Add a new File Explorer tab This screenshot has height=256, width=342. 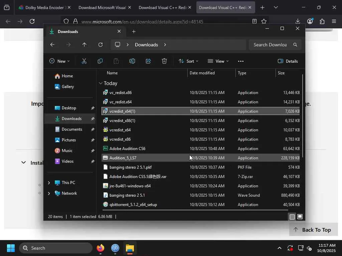(x=134, y=32)
